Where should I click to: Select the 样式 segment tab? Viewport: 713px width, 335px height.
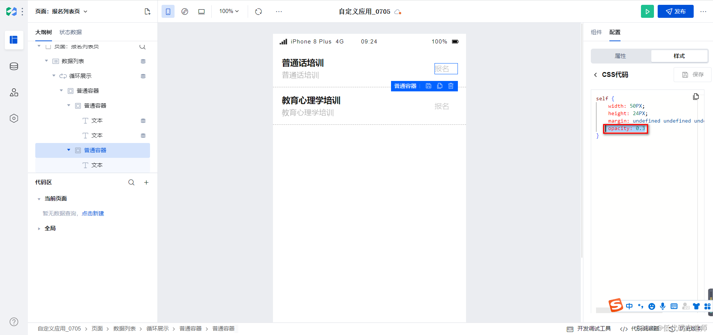pos(679,56)
